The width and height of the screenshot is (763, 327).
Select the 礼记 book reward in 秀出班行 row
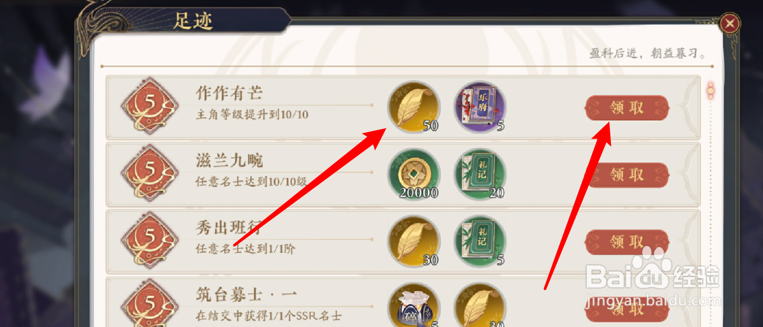click(480, 241)
